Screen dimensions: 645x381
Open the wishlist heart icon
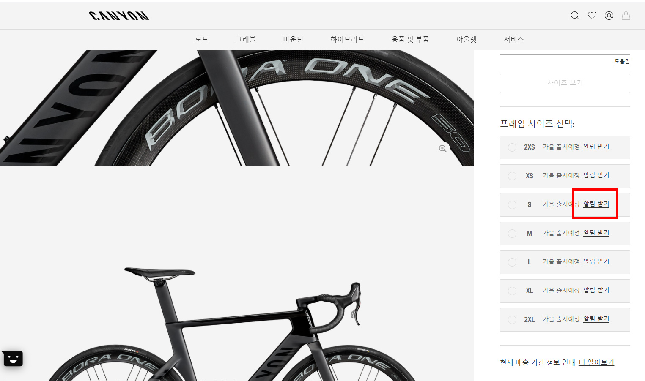click(592, 16)
